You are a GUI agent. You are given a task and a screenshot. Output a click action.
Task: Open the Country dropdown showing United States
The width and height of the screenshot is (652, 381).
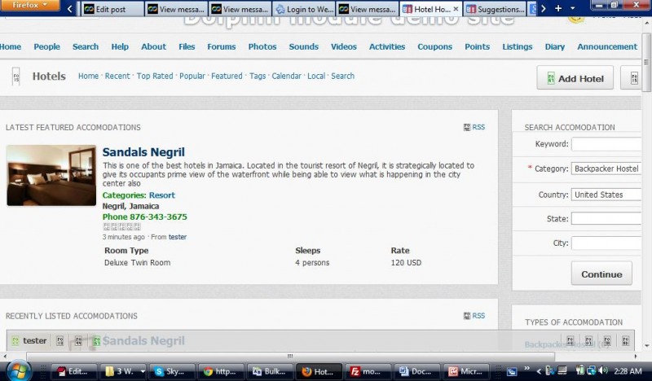pos(606,195)
